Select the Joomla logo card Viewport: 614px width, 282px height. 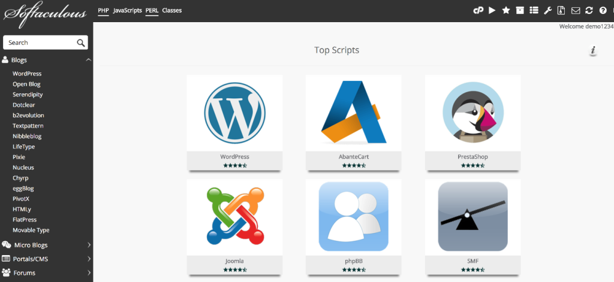click(234, 217)
